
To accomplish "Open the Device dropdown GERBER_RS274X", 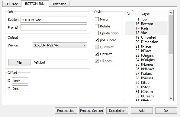I will 60,45.
